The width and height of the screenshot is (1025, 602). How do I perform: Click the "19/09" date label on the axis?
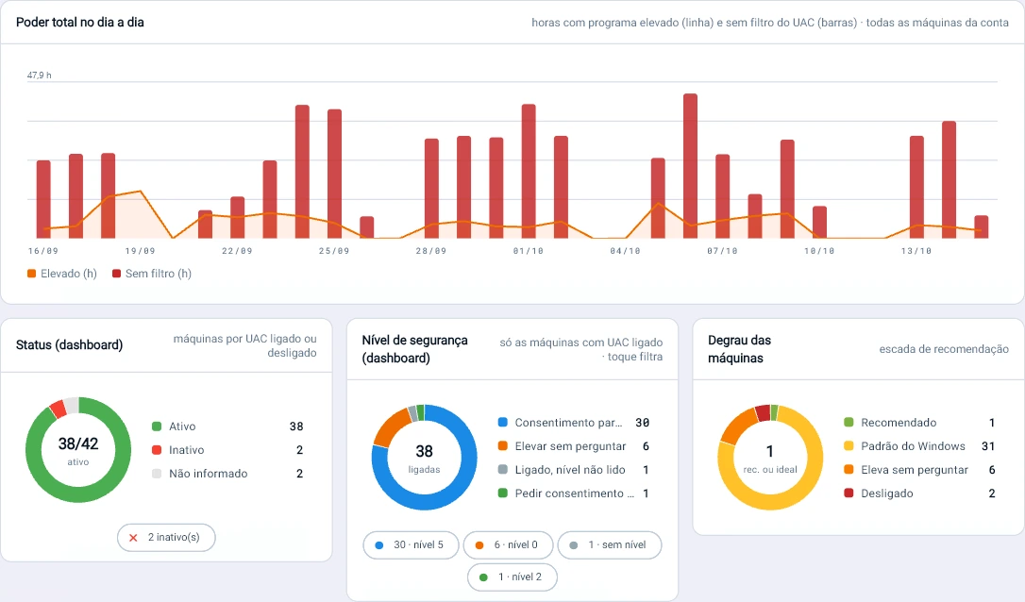(141, 251)
